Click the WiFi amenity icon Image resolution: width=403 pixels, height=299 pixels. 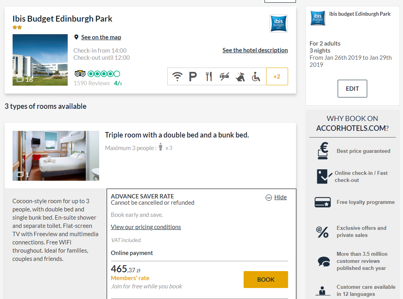click(x=177, y=77)
